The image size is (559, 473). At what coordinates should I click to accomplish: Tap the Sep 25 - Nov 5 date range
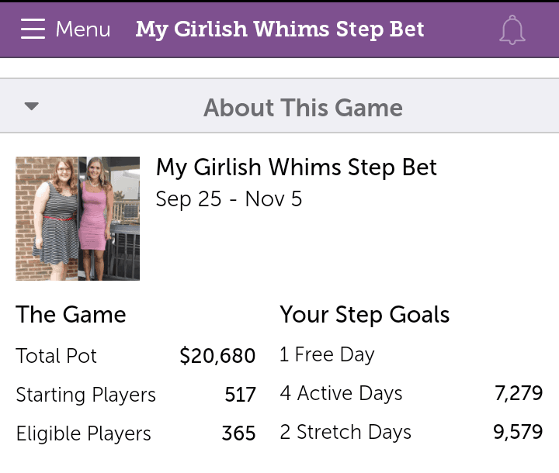pos(229,199)
